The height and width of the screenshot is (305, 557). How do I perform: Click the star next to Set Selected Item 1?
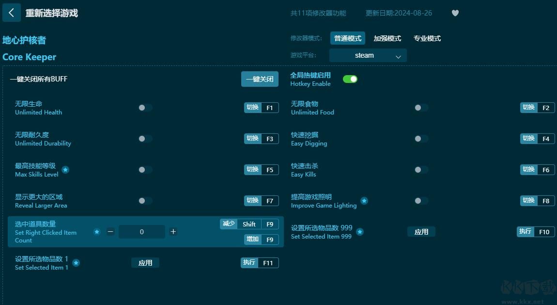click(76, 263)
